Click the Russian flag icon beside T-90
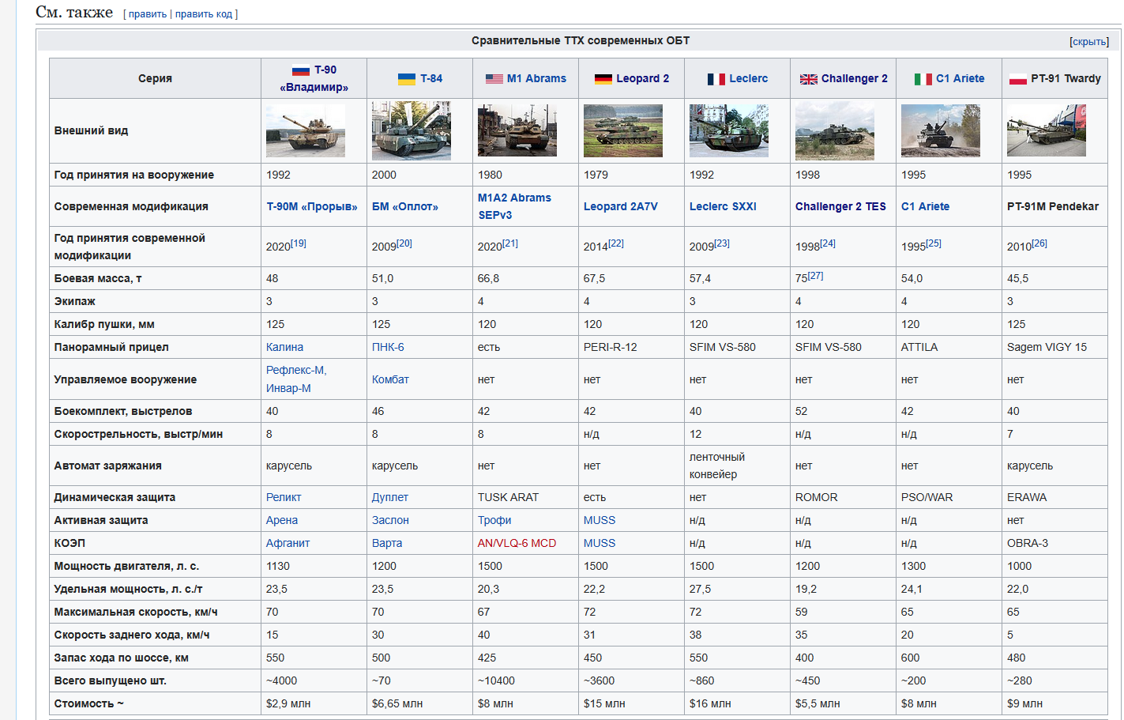The width and height of the screenshot is (1124, 720). [x=300, y=70]
